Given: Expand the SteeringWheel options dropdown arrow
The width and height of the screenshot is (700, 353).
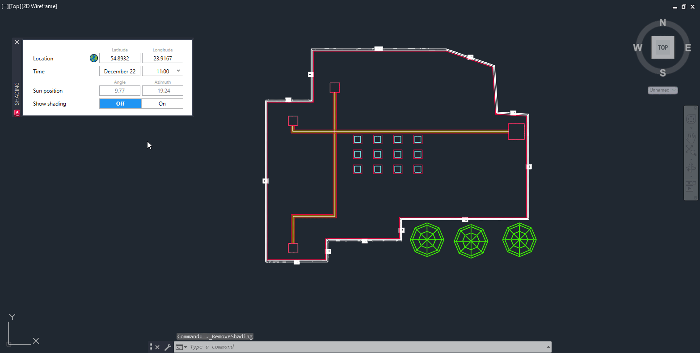Looking at the screenshot, I should [691, 128].
